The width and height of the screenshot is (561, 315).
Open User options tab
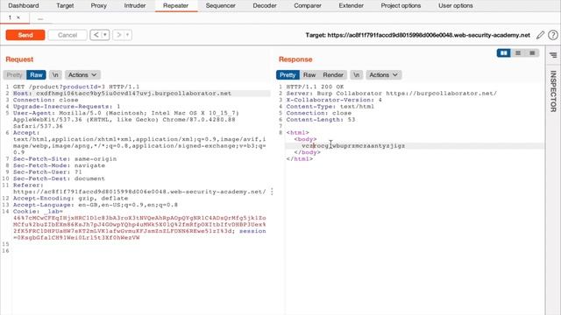coord(456,6)
